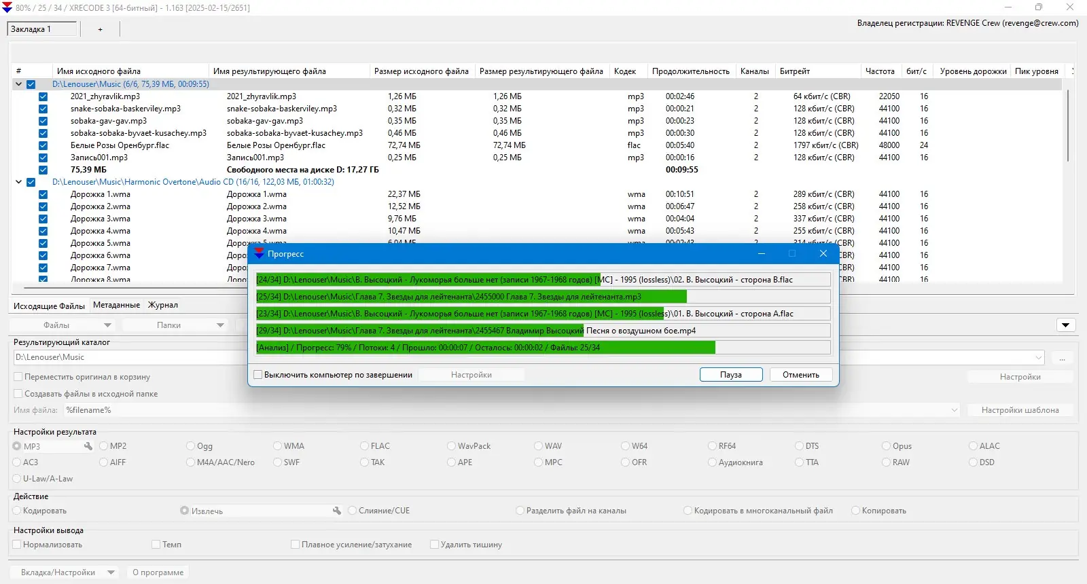1087x584 pixels.
Task: Switch to the Закладка 1 tab
Action: (x=42, y=29)
